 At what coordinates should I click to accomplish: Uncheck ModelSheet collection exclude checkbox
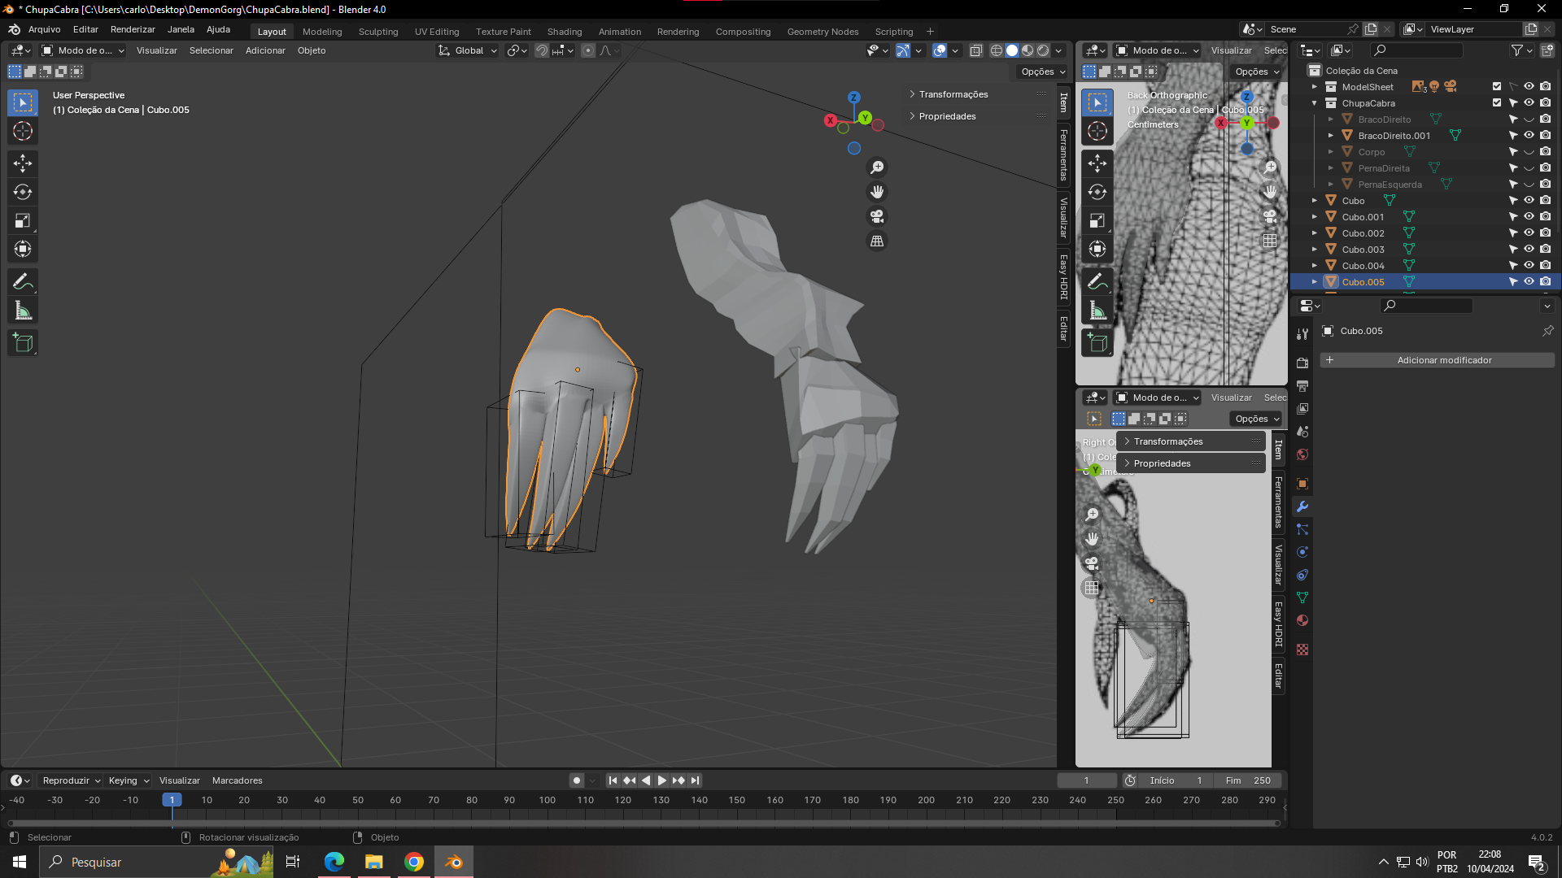1496,87
